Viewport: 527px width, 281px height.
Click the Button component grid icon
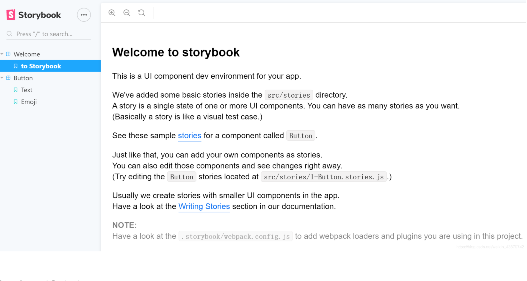coord(8,78)
